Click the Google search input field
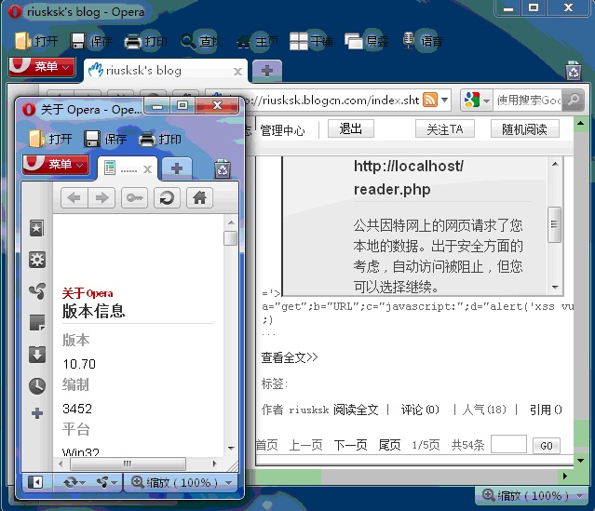 [x=527, y=101]
